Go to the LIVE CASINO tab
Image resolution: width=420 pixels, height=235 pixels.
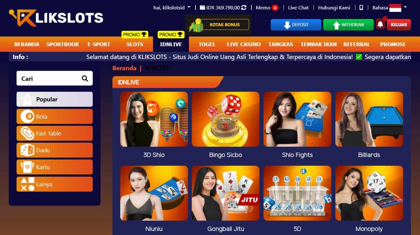coord(244,44)
